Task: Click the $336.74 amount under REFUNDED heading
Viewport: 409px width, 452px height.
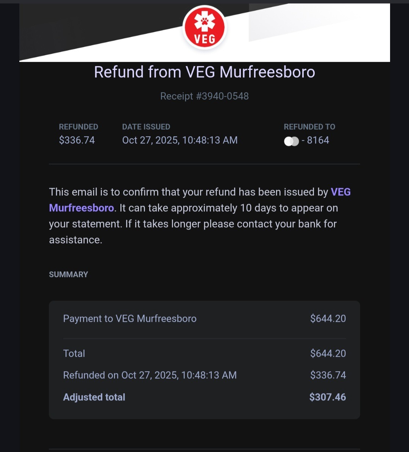Action: coord(77,140)
